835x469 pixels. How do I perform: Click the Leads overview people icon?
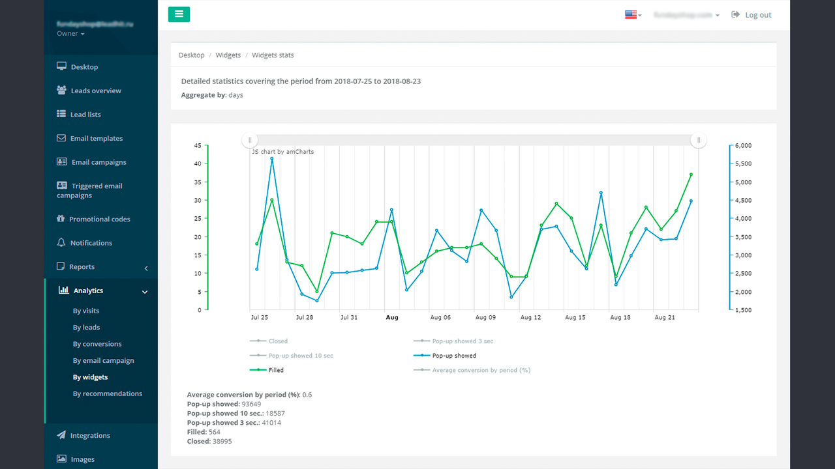tap(60, 91)
